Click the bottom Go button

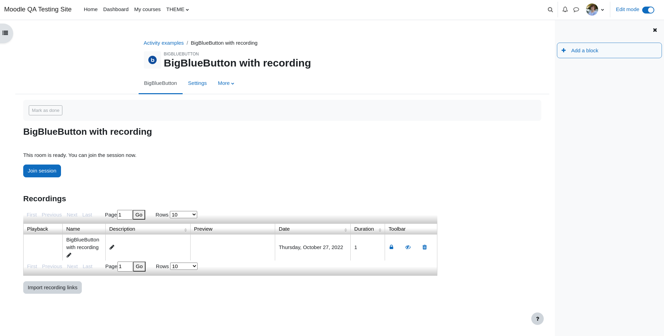pyautogui.click(x=139, y=266)
